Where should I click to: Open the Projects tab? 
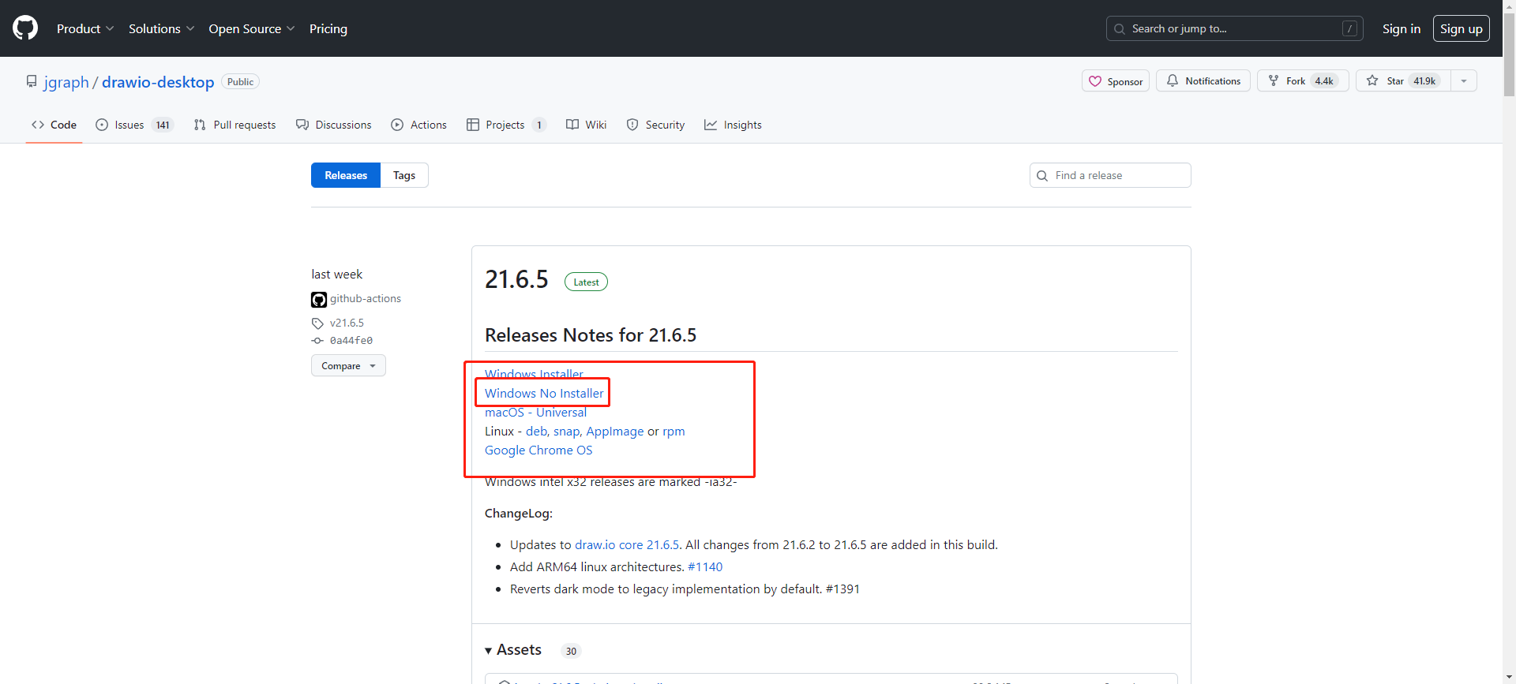(x=506, y=125)
